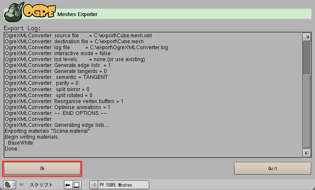Click the 'Generating edge lists....' line
The width and height of the screenshot is (315, 190).
[x=57, y=125]
